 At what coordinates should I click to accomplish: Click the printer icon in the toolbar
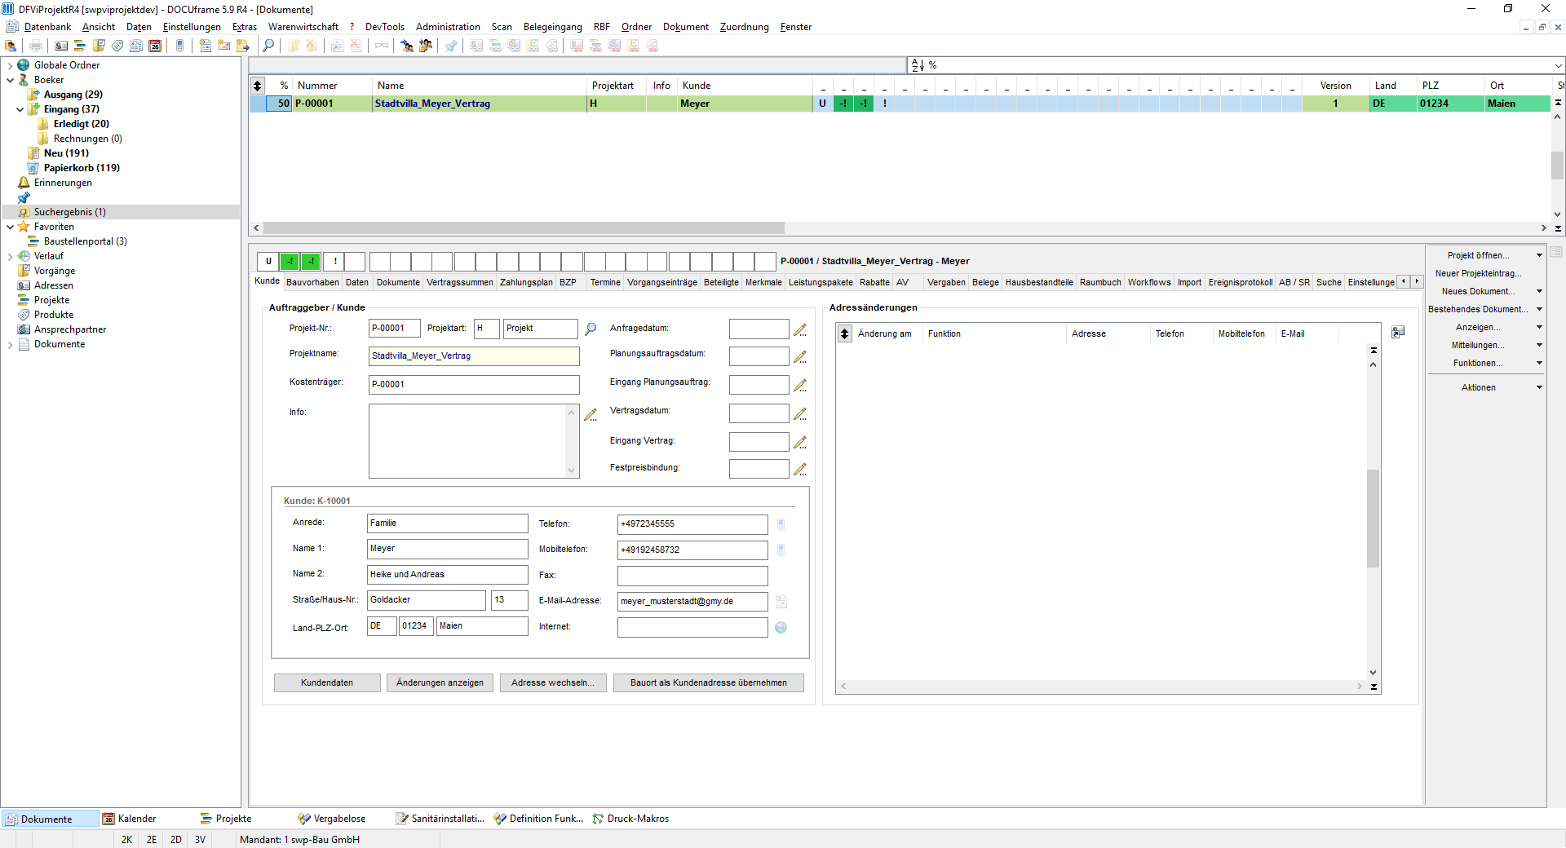point(36,46)
